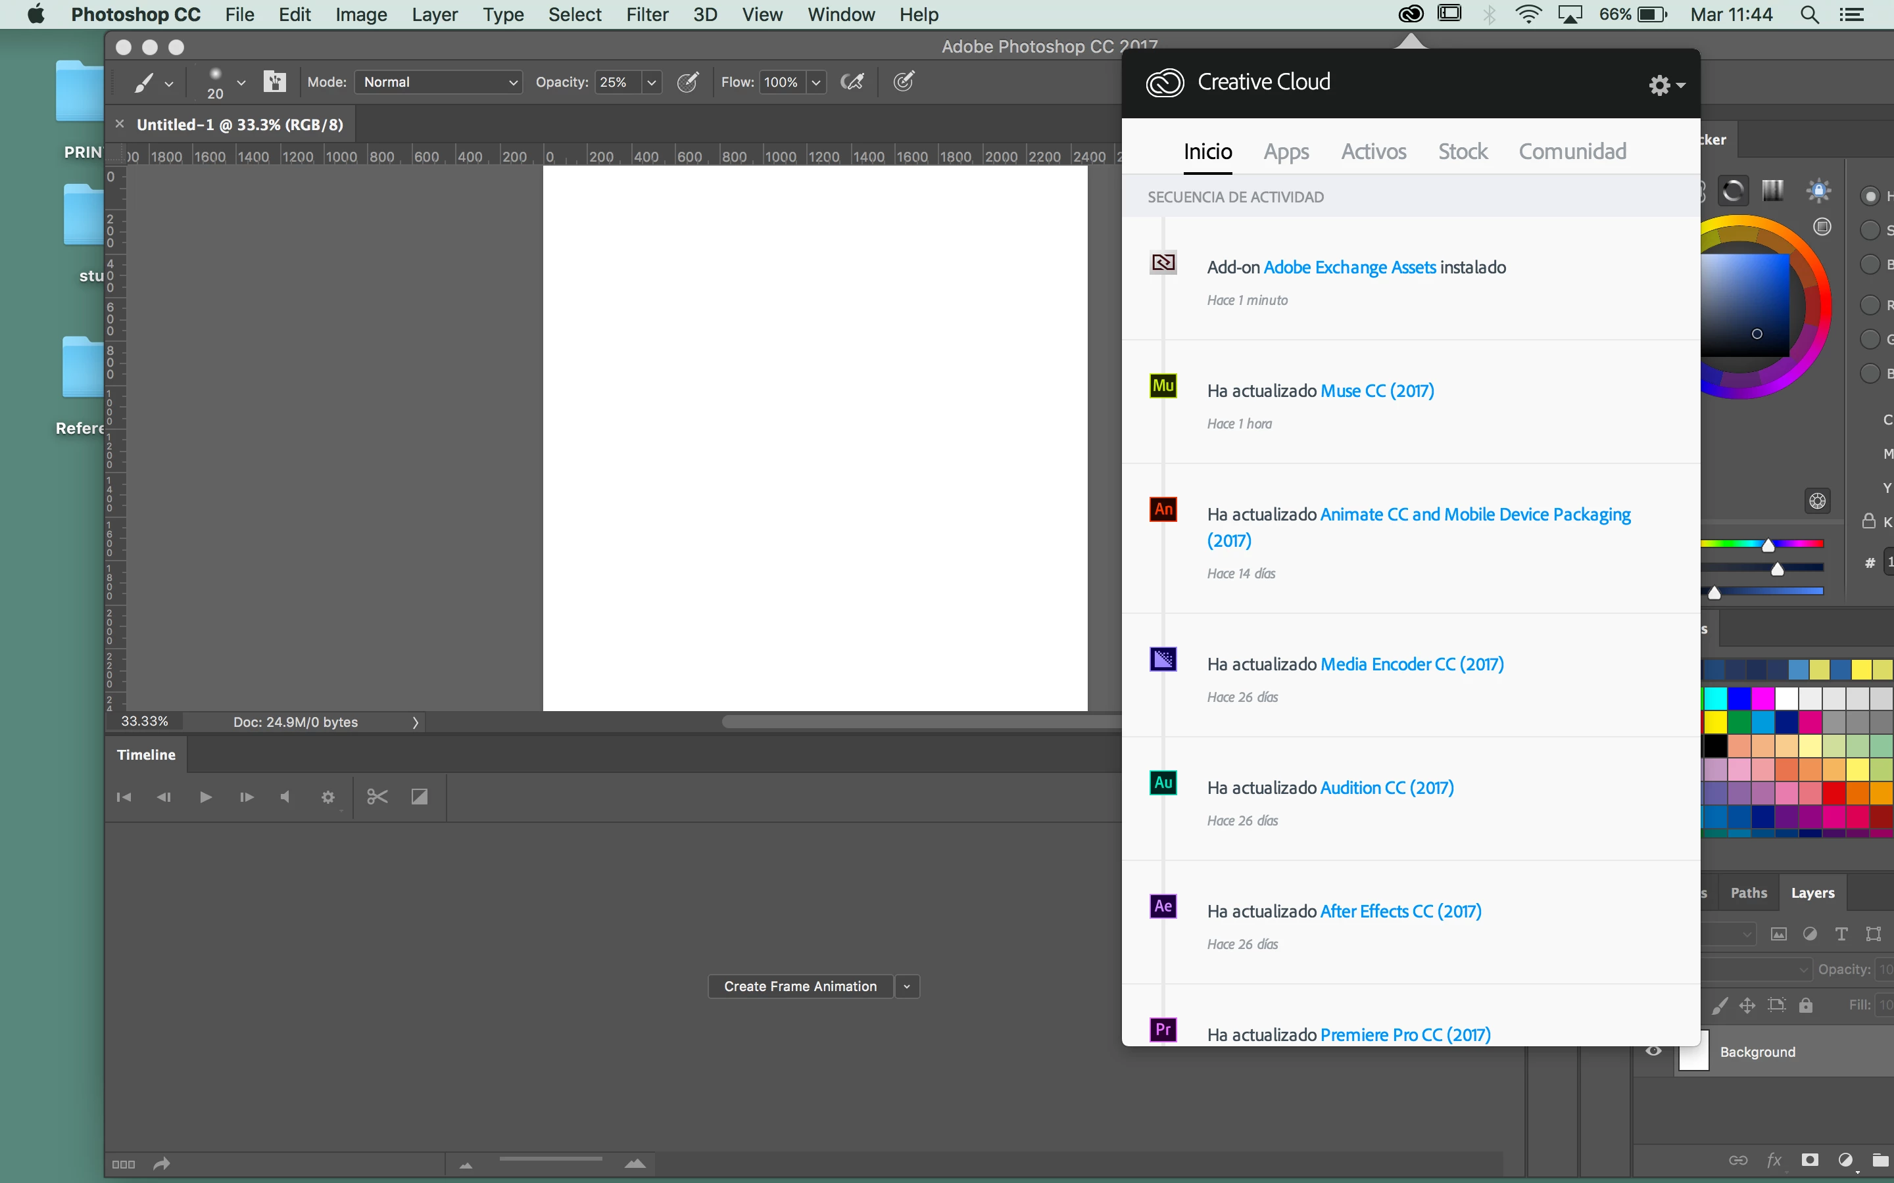This screenshot has width=1894, height=1183.
Task: Expand the Opacity slider dropdown arrow
Action: pos(651,82)
